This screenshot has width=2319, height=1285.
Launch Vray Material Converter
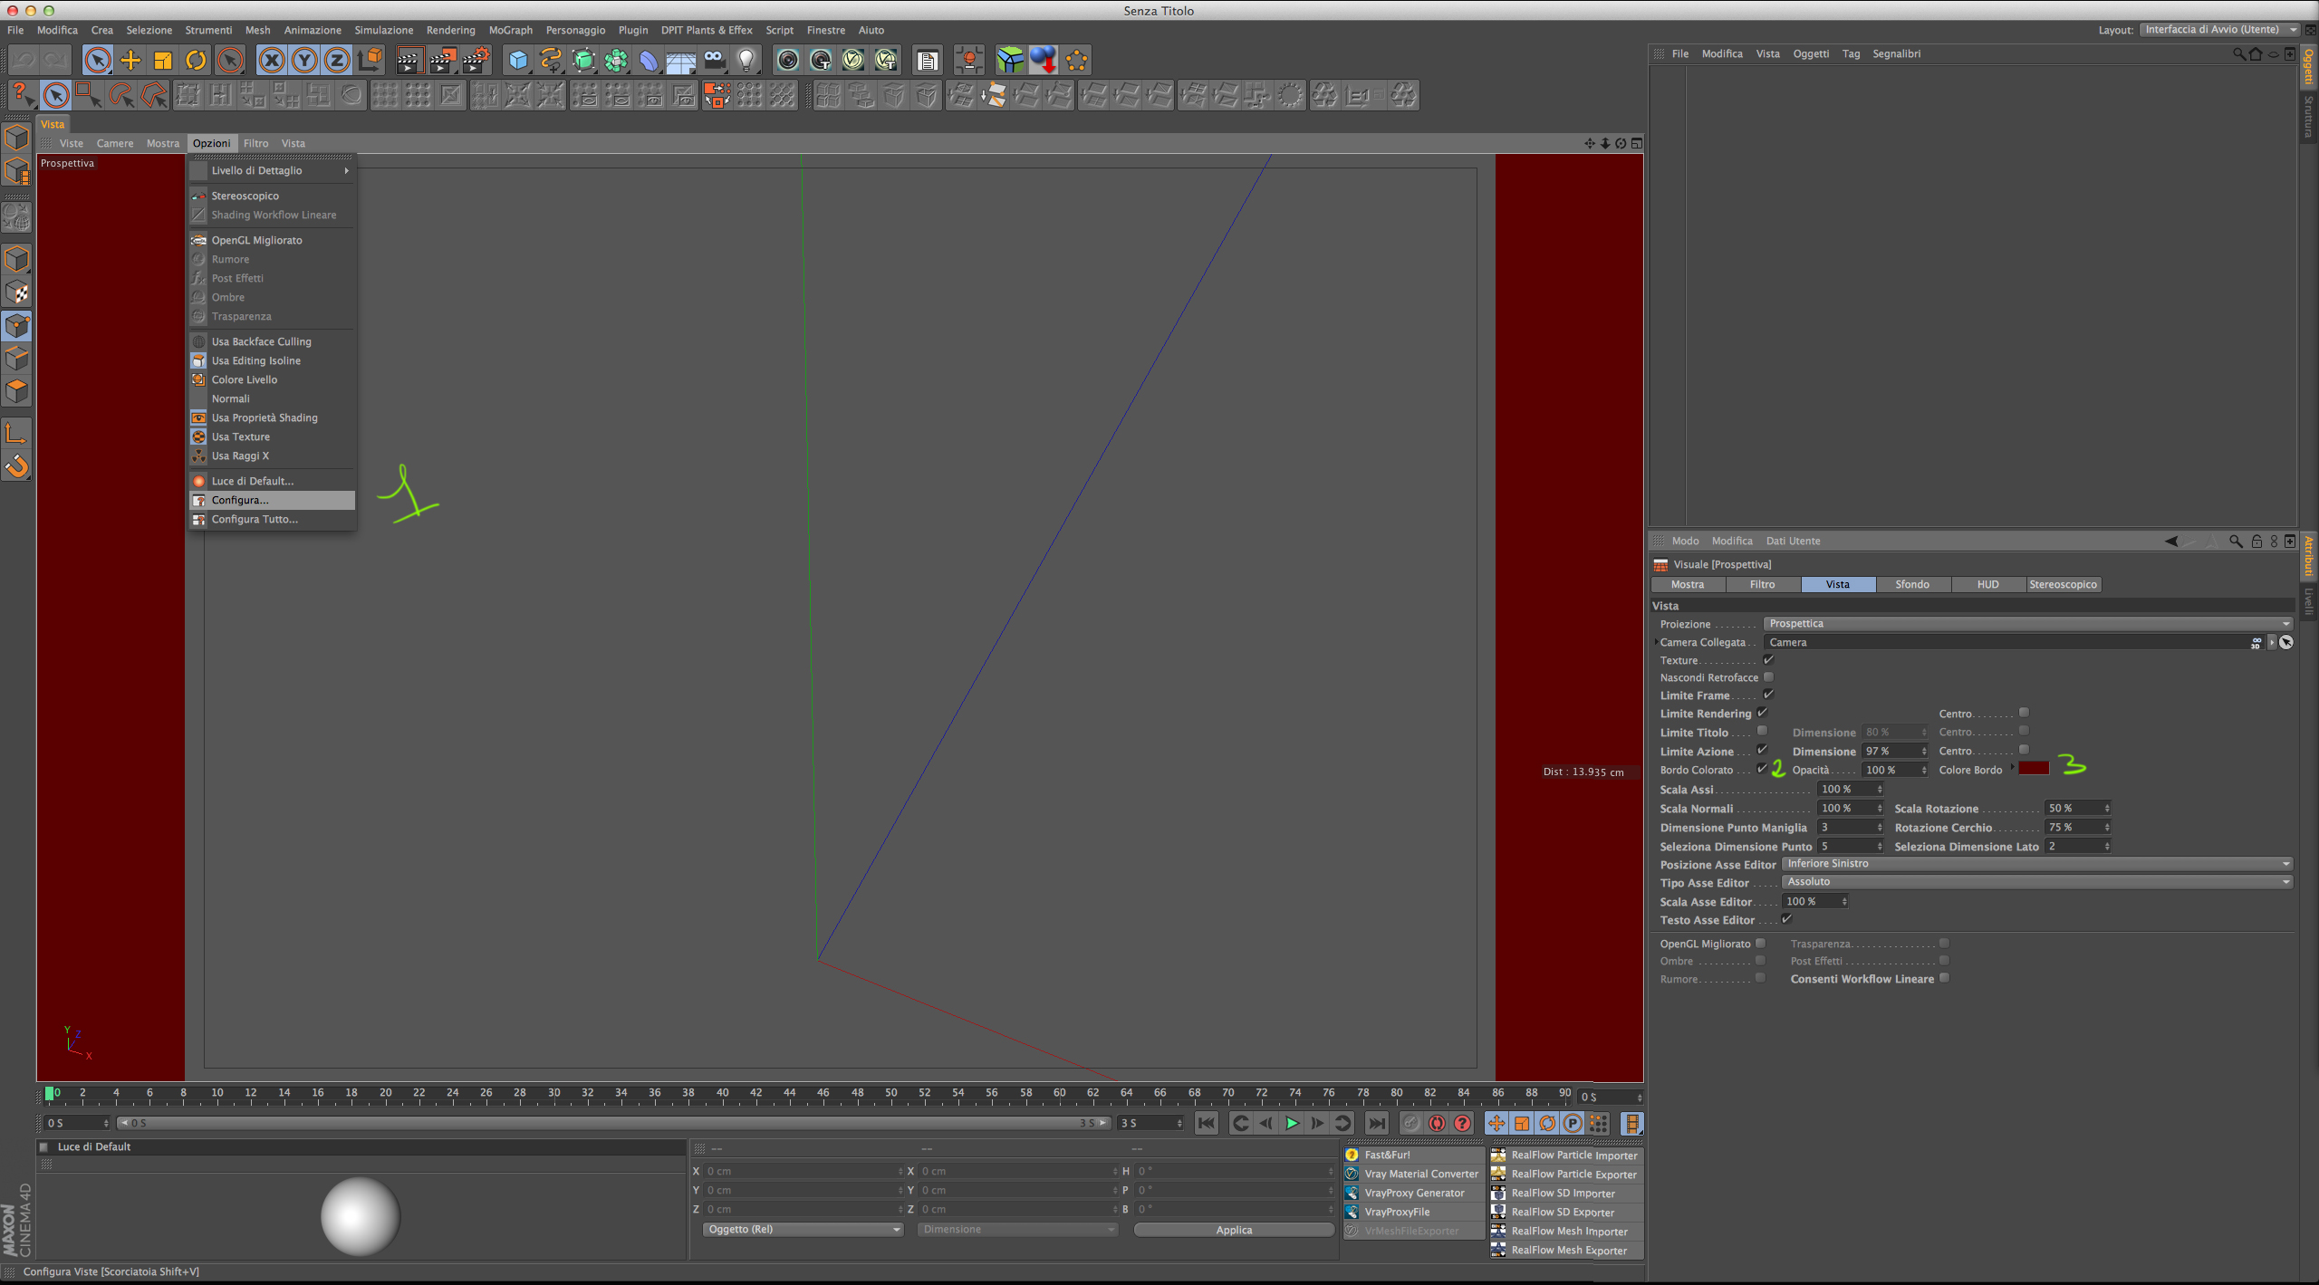[1420, 1174]
